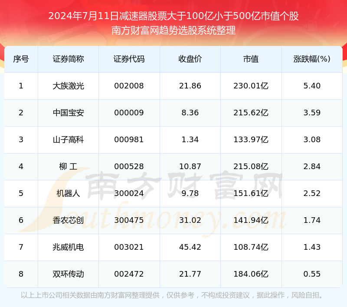Screen dimensions: 347x307
Task: Click the title line starting '2024年7月11日减速器股票'
Action: click(173, 16)
